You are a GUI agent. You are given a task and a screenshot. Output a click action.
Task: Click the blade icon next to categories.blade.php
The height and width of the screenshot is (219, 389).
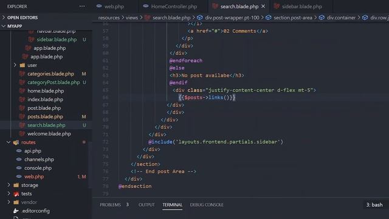click(22, 74)
